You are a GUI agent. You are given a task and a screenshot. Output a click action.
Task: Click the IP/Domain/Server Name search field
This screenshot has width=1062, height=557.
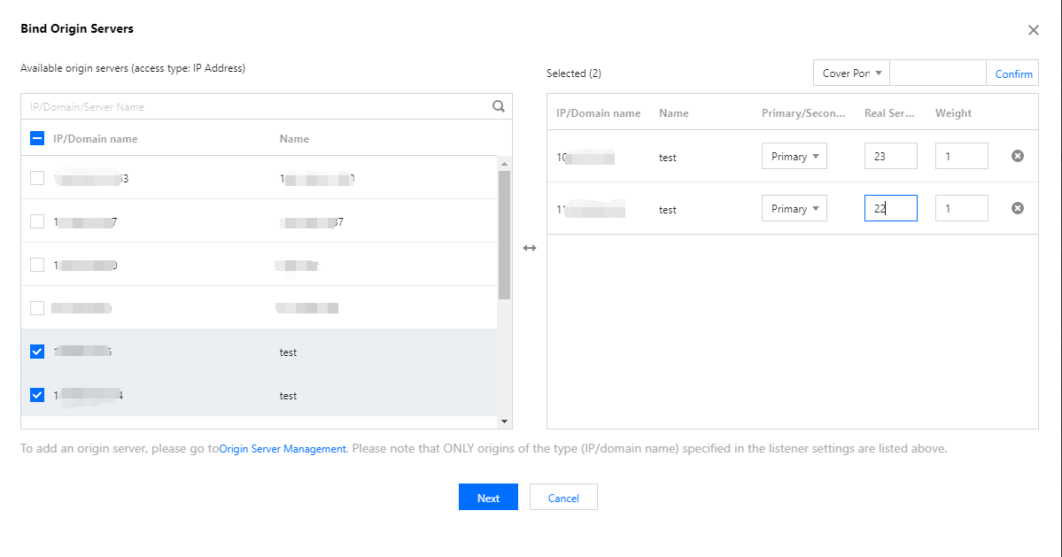tap(257, 107)
